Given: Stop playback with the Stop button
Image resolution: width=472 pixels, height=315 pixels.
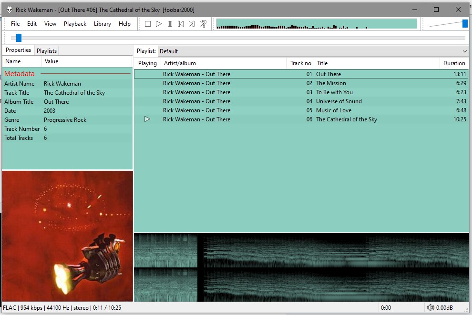Looking at the screenshot, I should click(x=147, y=24).
